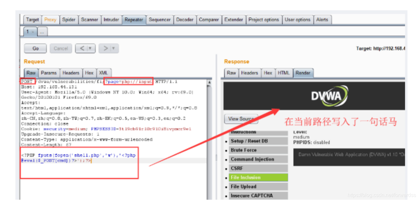Viewport: 419px width, 201px height.
Task: Open the Extender tab
Action: pyautogui.click(x=234, y=20)
